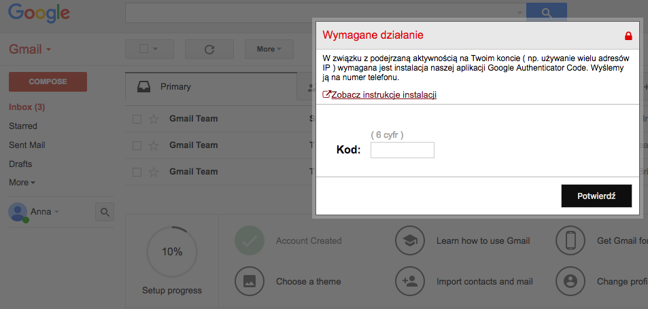
Task: Click Anna's profile avatar in chat
Action: pos(18,212)
